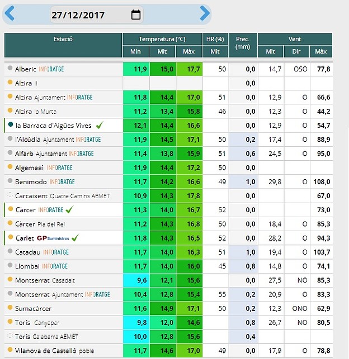
Task: Click the grey dot beside Alfarb
Action: pos(10,152)
